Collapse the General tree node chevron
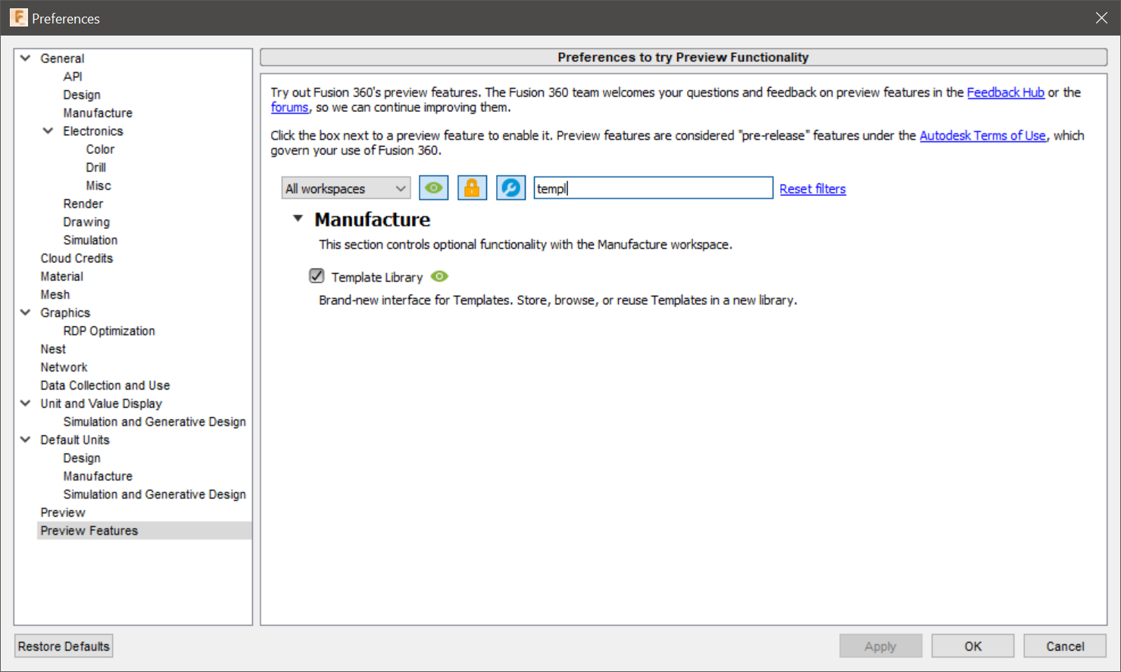This screenshot has height=672, width=1121. click(x=26, y=58)
